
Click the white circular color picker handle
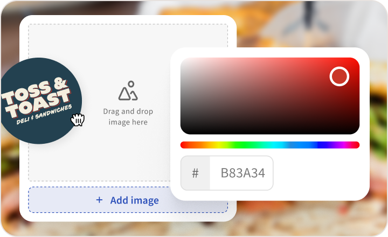coord(339,76)
